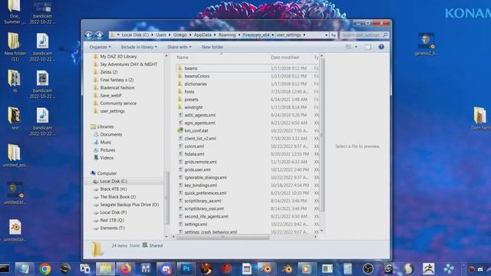Viewport: 491px width, 276px height.
Task: Sort by the Date modified column header
Action: 285,58
